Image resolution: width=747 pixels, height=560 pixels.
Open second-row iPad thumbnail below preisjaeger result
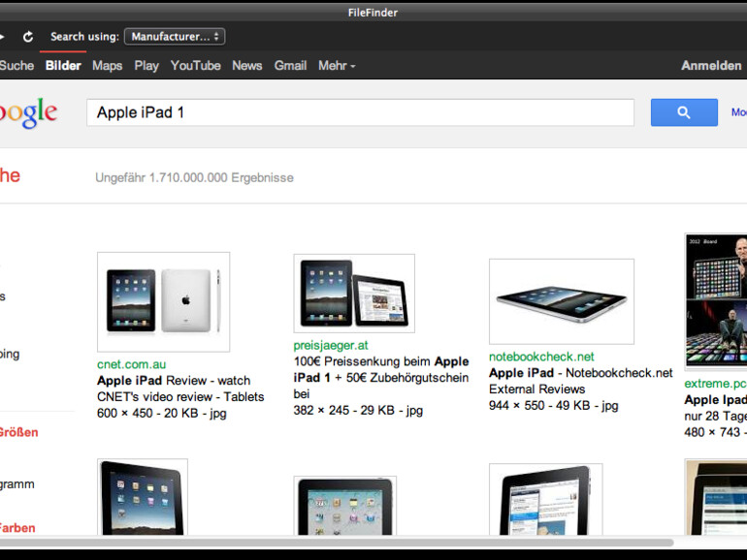point(345,506)
